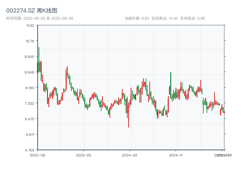Click the 9.905 y-axis price label

pyautogui.click(x=30, y=56)
